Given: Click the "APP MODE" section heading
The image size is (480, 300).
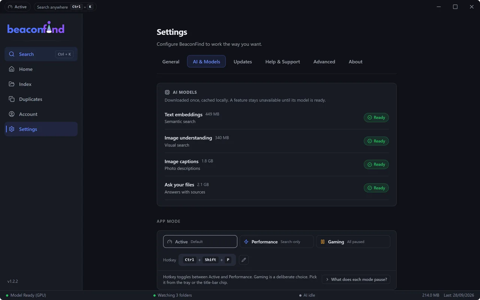Looking at the screenshot, I should coord(168,221).
